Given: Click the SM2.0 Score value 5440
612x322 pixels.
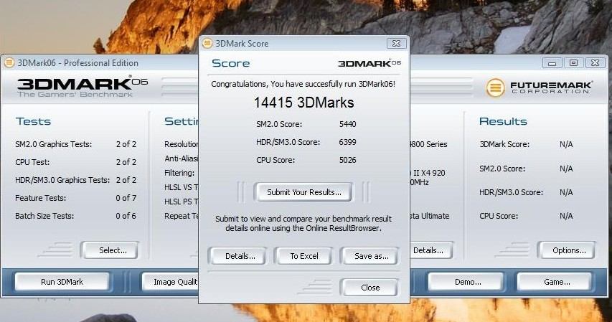Looking at the screenshot, I should coord(347,124).
